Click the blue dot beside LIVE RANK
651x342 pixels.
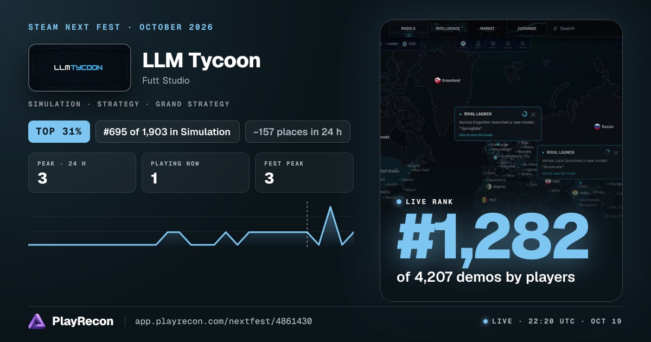click(x=399, y=202)
